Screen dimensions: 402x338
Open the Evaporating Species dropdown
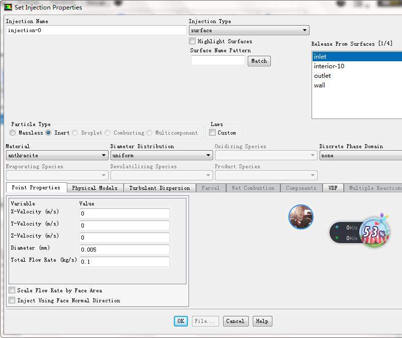click(x=57, y=175)
